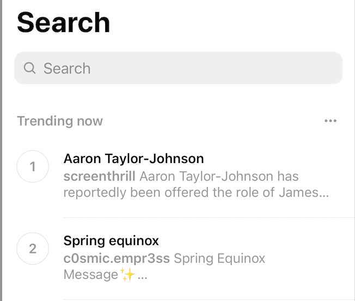Viewport: 355px width, 301px height.
Task: Click the Trending now section label
Action: [60, 121]
